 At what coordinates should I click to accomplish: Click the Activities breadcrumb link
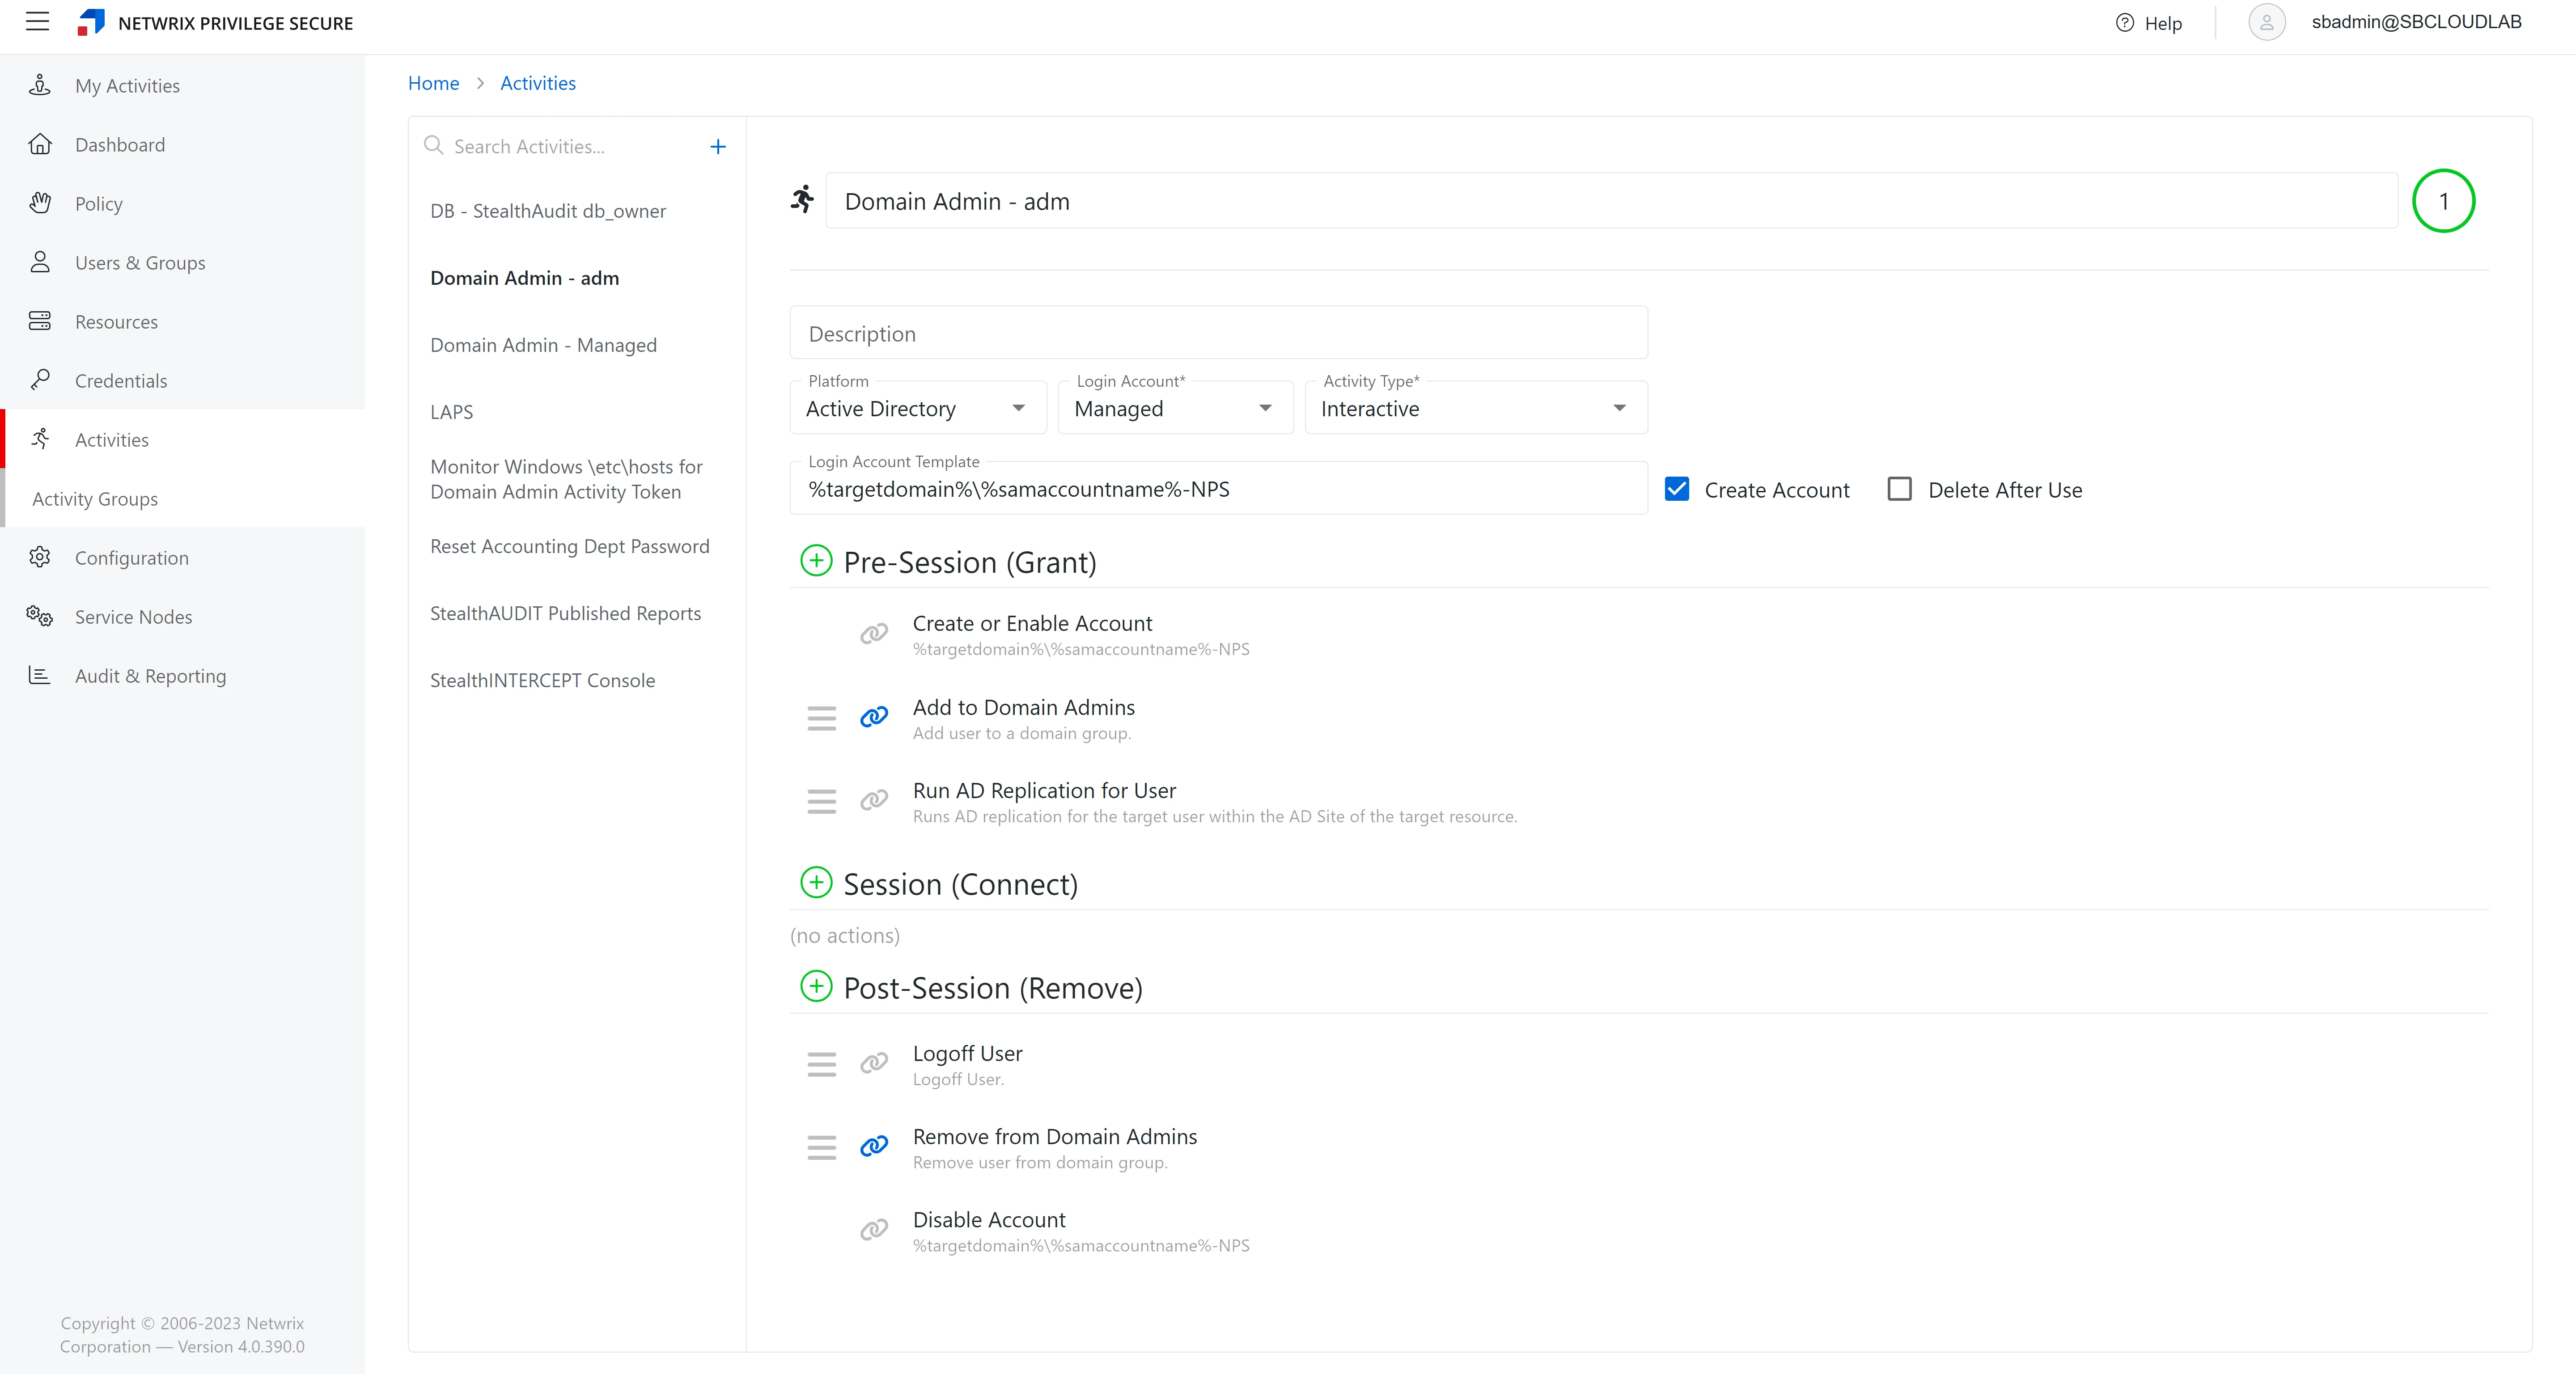[538, 83]
